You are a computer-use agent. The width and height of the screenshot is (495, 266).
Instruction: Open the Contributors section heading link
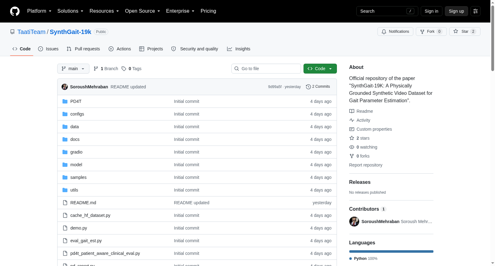point(368,209)
